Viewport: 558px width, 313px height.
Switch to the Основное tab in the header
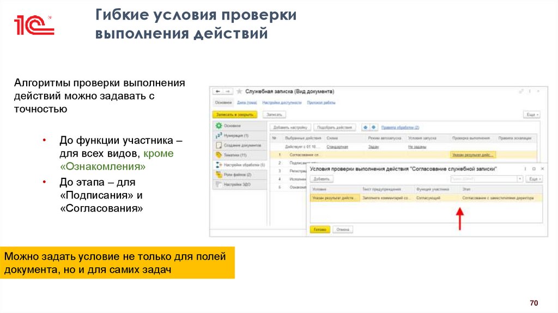click(223, 103)
